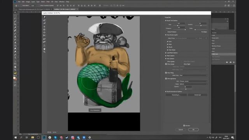Open the File menu
This screenshot has width=249, height=140.
point(19,2)
